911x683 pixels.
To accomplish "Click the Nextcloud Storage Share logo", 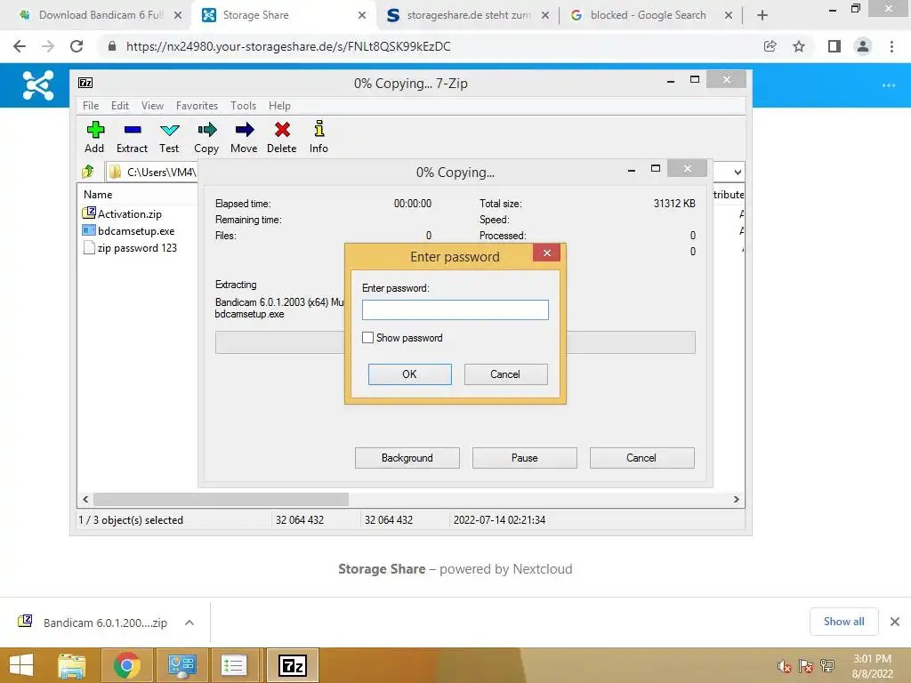I will 37,85.
